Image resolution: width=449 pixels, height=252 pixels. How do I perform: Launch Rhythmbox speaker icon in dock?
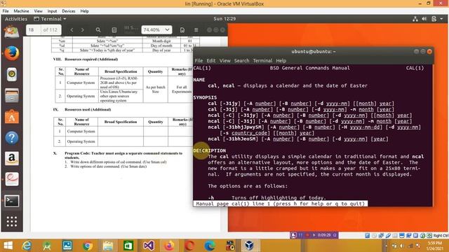[12, 74]
